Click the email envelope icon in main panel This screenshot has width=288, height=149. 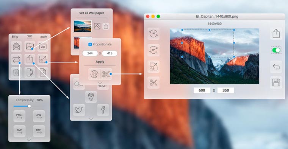coord(16,47)
